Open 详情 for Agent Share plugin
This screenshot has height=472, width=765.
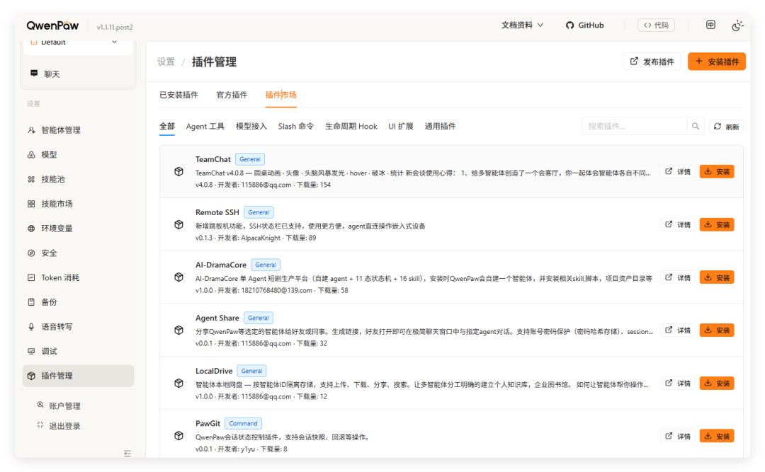[x=678, y=330]
